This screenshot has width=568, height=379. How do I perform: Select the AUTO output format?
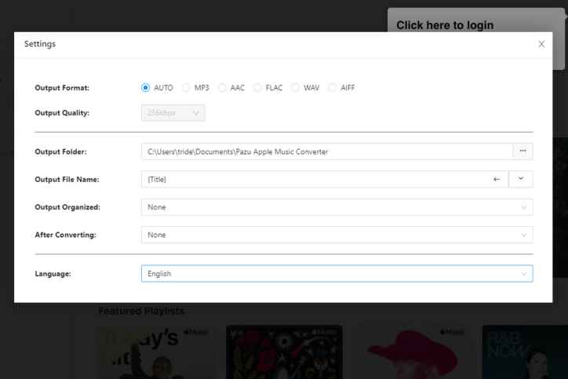[146, 88]
